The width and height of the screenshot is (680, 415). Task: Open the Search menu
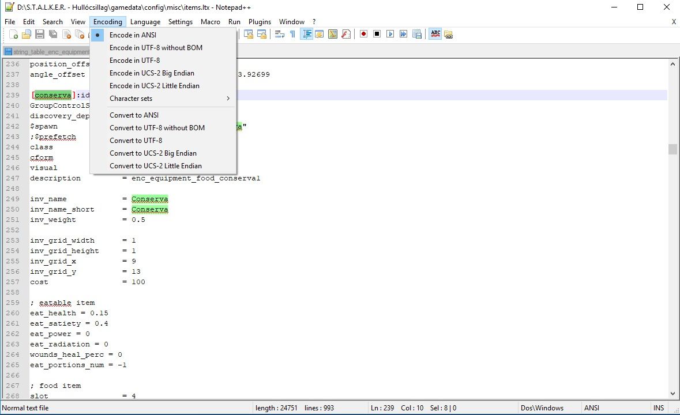52,22
